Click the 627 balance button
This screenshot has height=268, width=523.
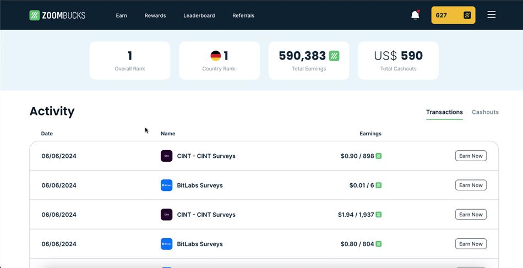click(x=453, y=15)
